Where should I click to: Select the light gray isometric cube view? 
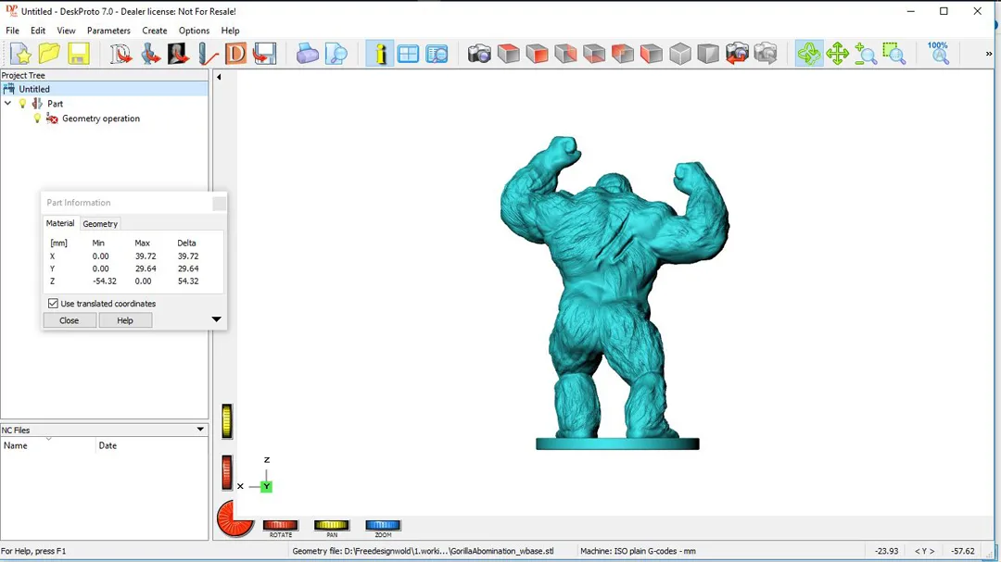pos(680,55)
